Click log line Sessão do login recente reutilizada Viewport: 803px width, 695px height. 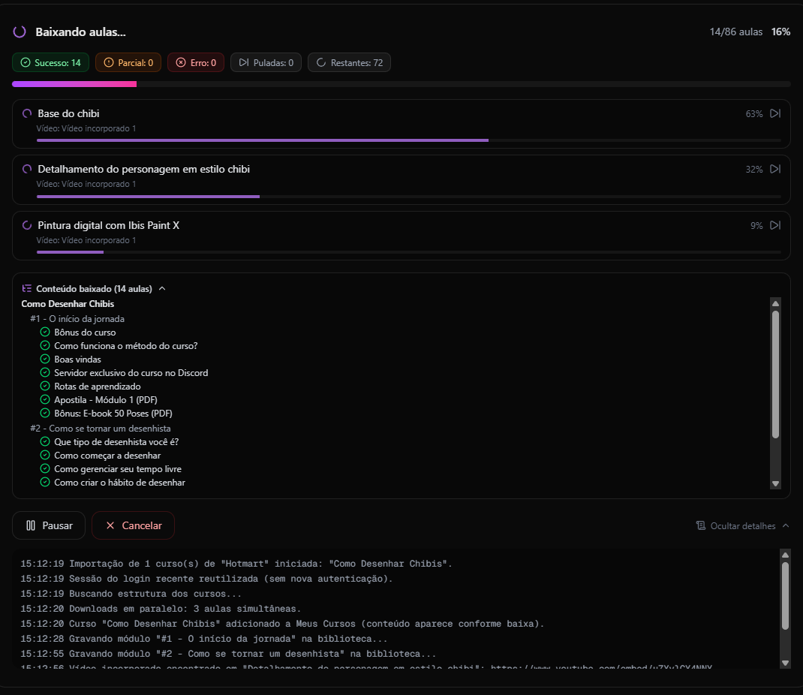(206, 578)
